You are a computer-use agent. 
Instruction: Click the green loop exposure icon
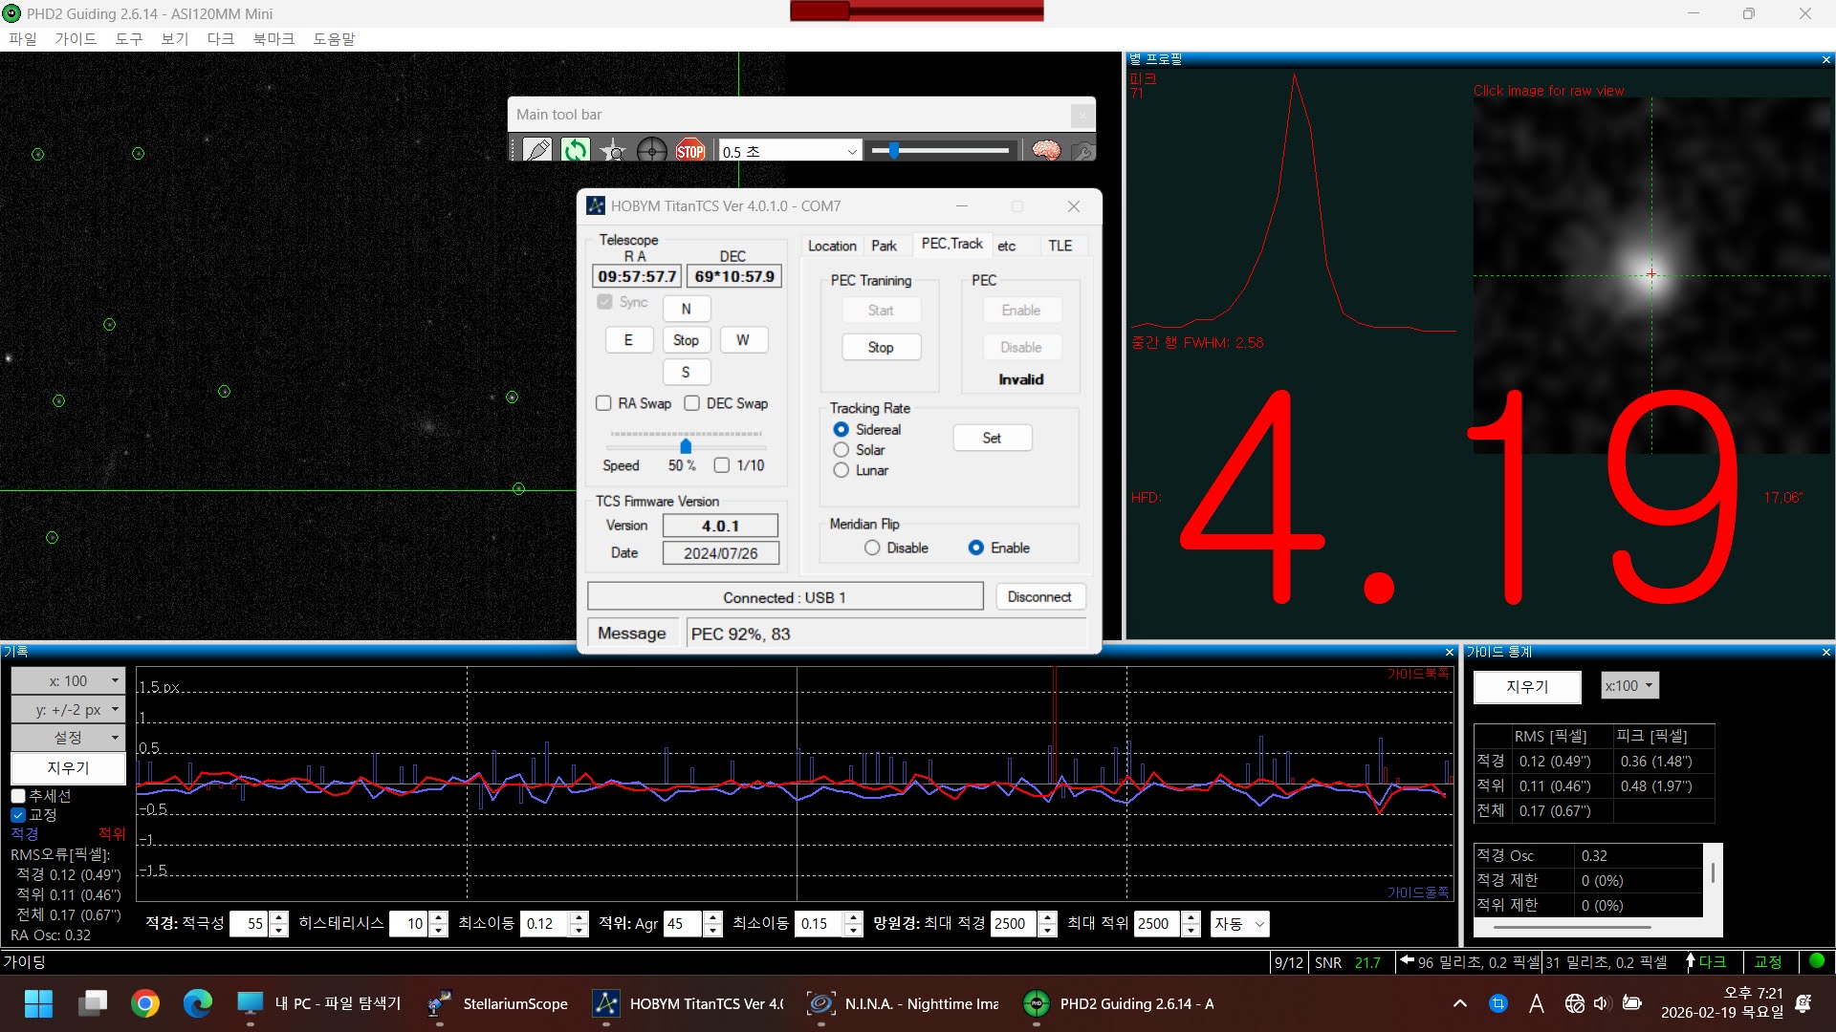[575, 150]
